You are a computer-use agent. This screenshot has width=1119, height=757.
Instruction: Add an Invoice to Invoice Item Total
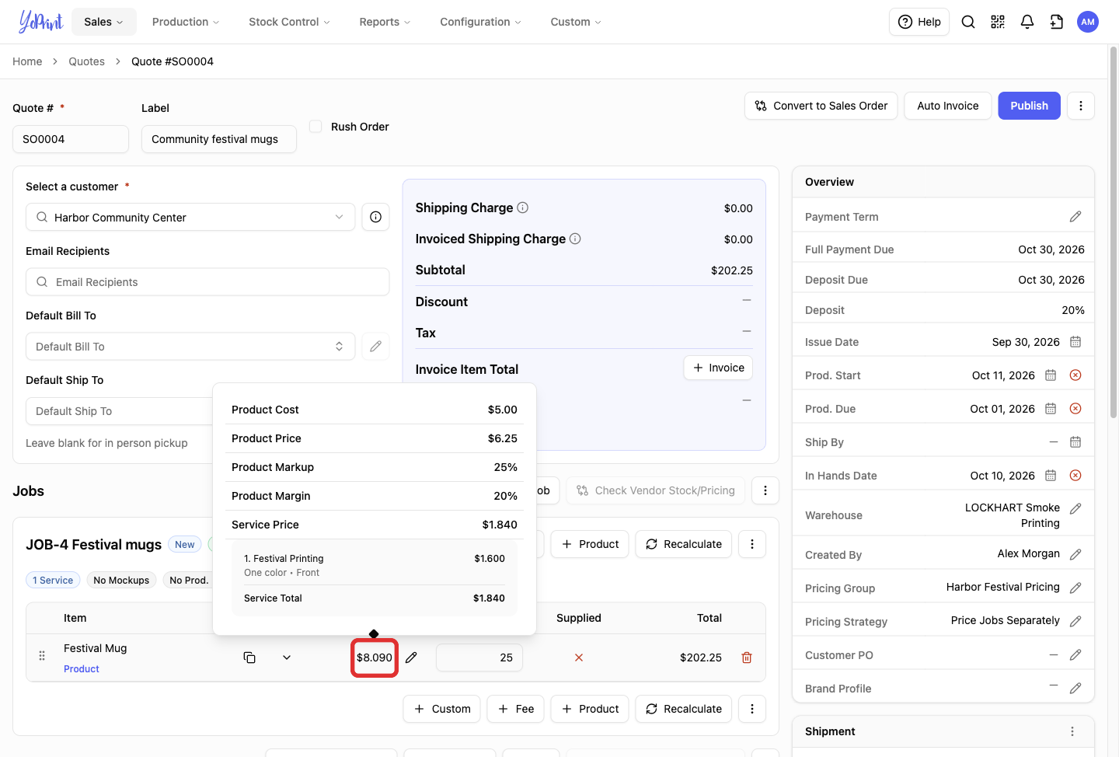tap(718, 368)
